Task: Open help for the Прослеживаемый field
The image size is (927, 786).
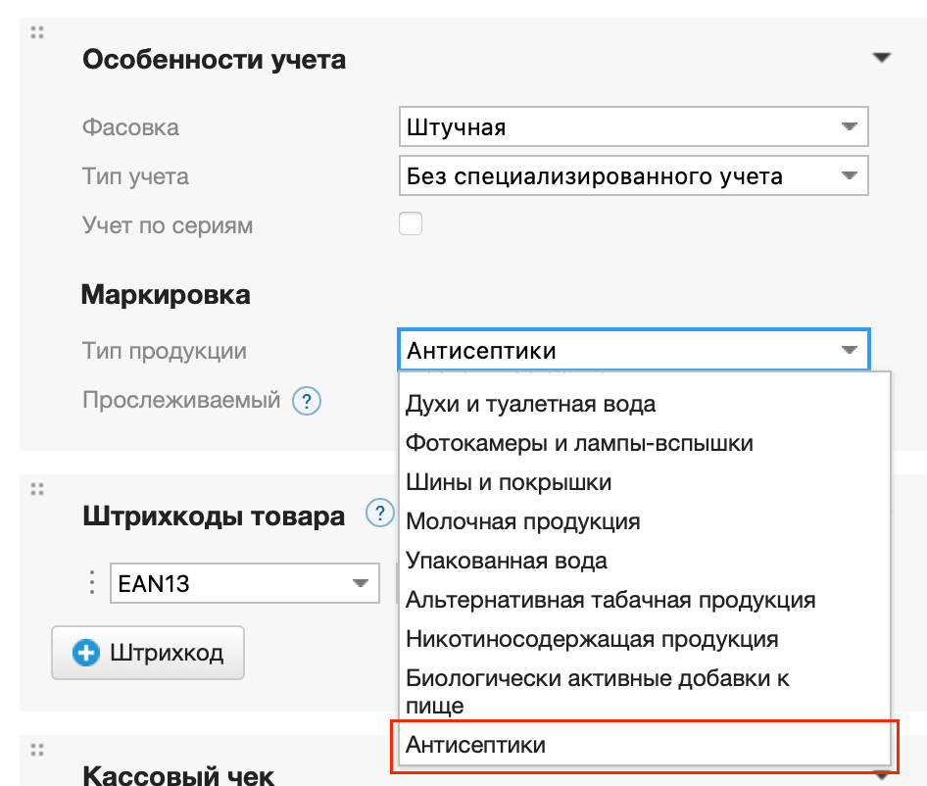Action: (306, 401)
